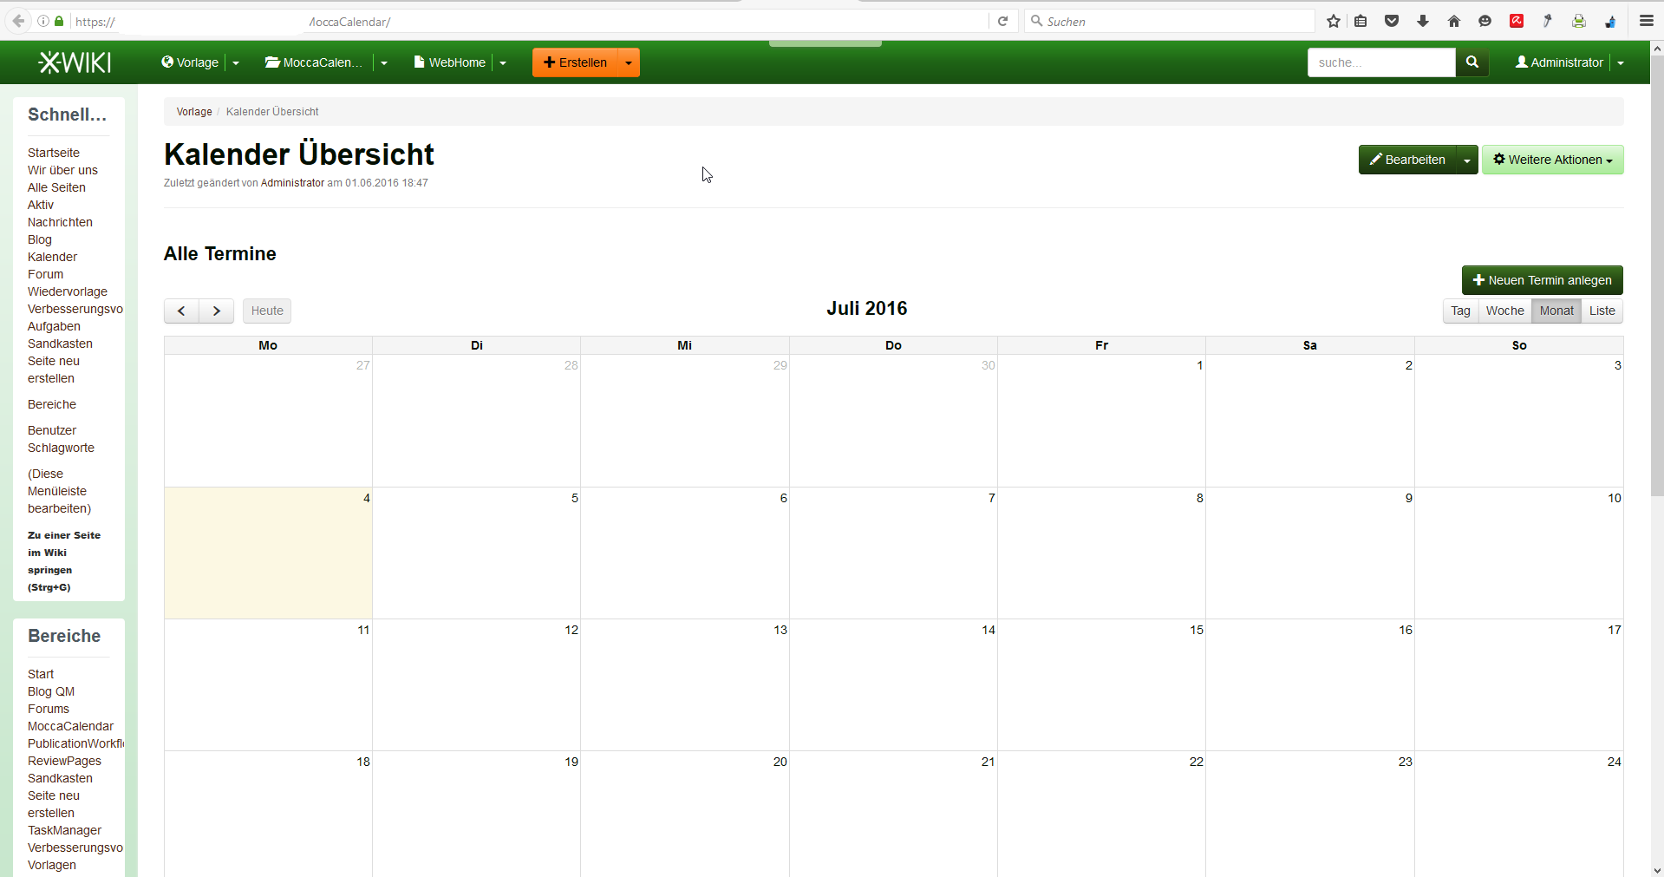Switch calendar to Woche view

(x=1504, y=311)
